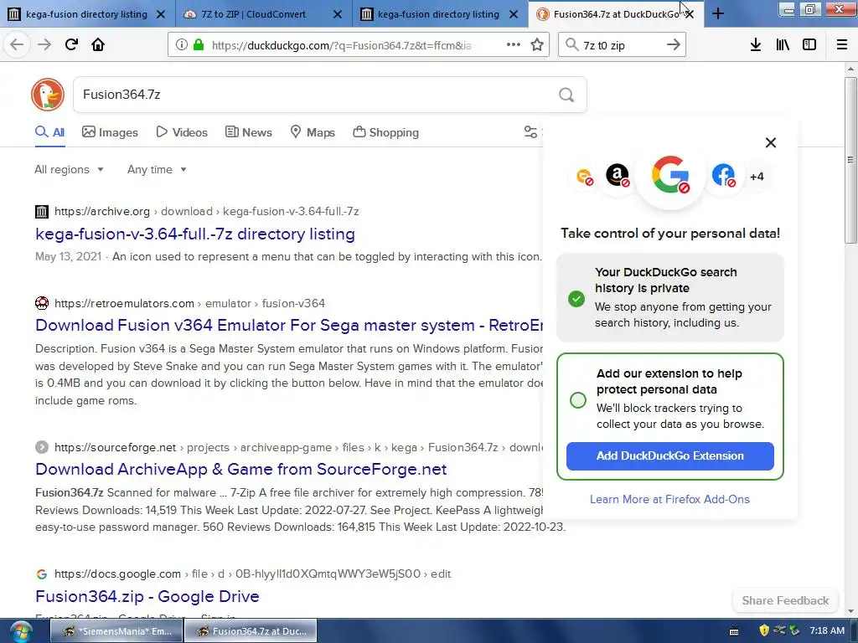Open Fusion364.zip Google Drive result
The image size is (858, 643).
point(147,596)
